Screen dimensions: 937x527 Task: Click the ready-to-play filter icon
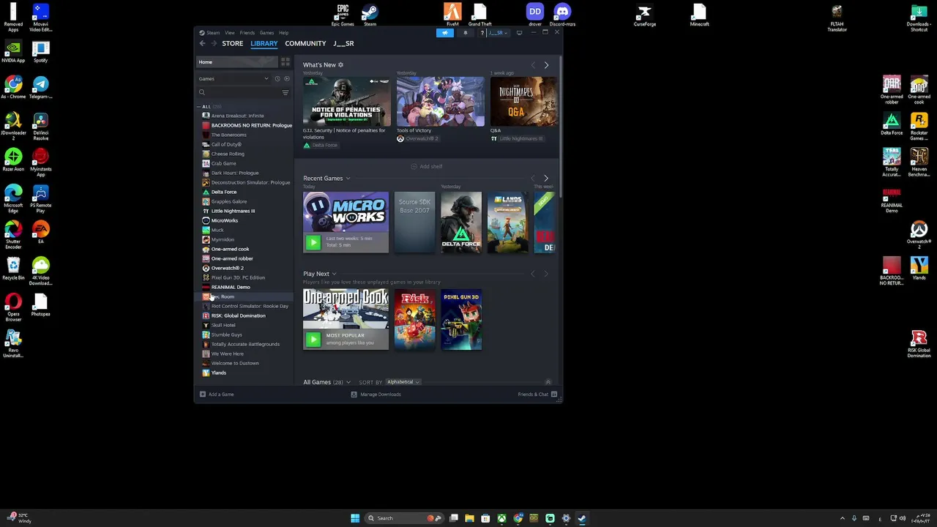click(286, 79)
